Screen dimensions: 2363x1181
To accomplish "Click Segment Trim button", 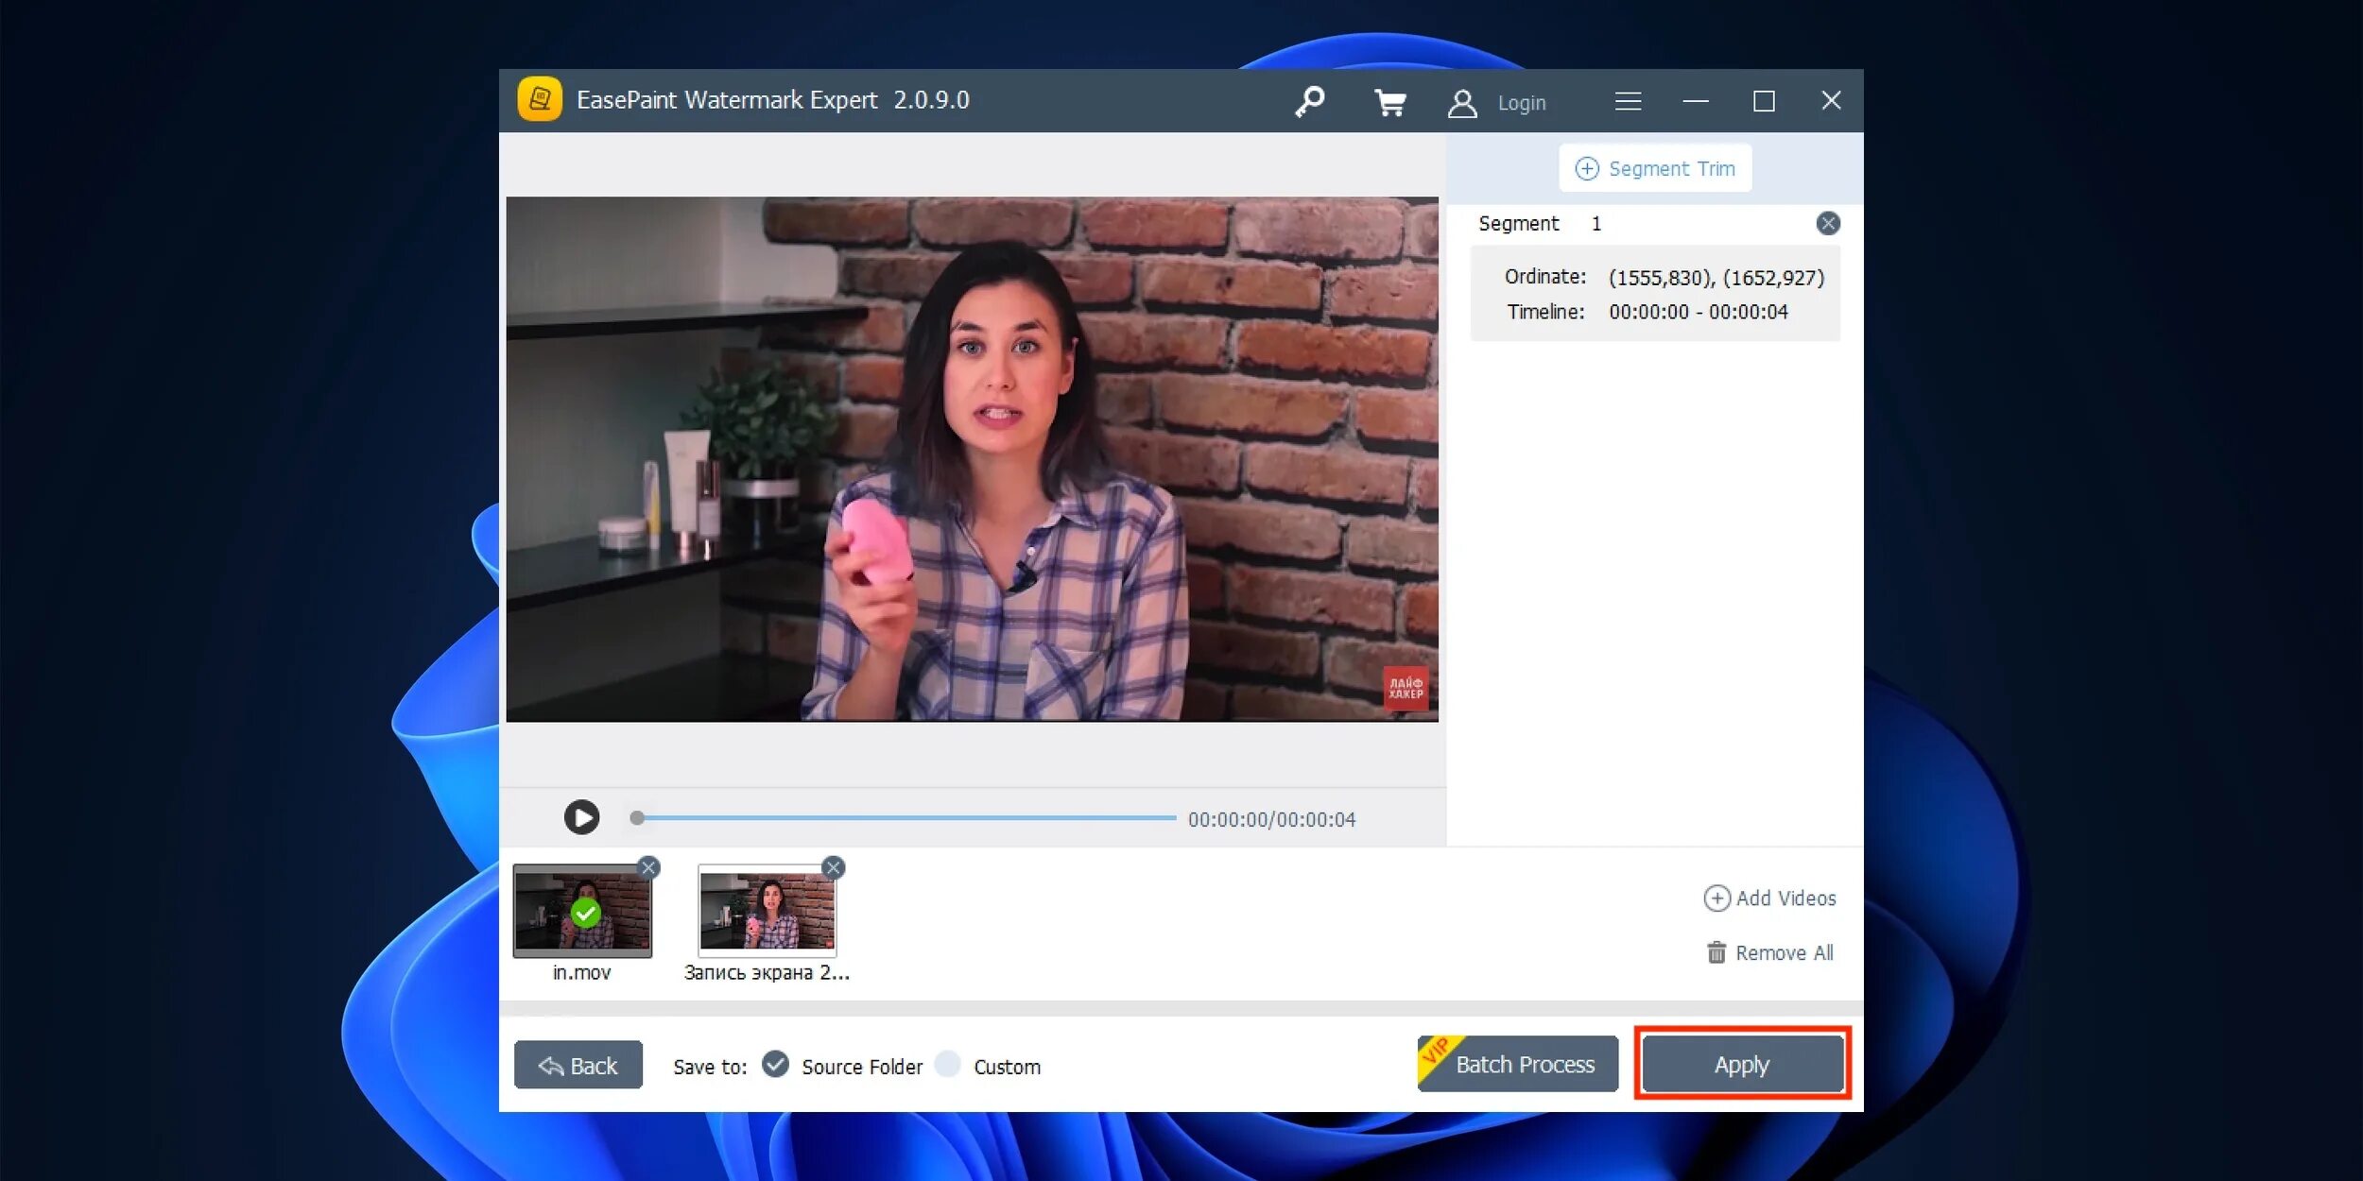I will coord(1655,168).
